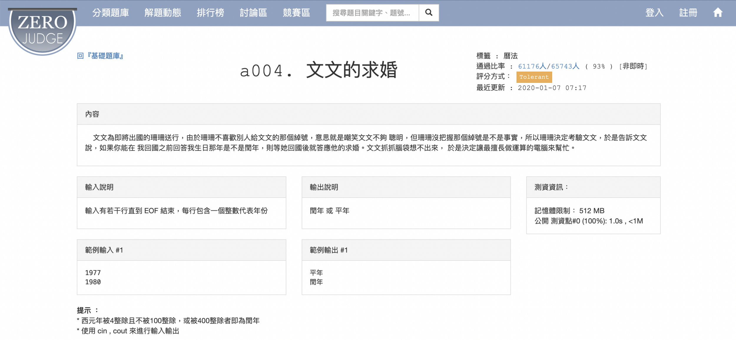Click the 65743人 attempted count link

coord(565,66)
